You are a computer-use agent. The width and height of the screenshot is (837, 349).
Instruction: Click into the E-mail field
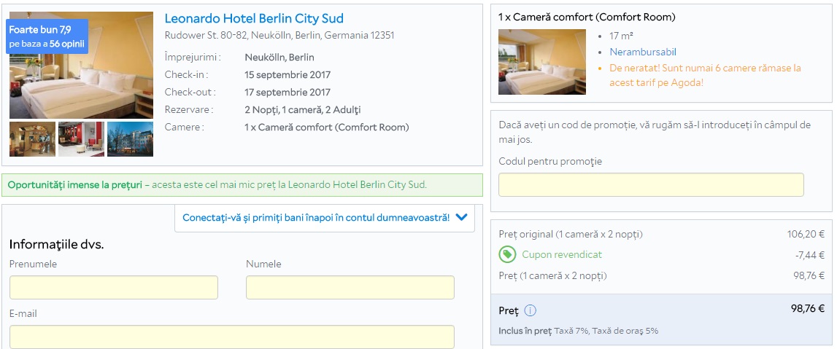(x=231, y=337)
